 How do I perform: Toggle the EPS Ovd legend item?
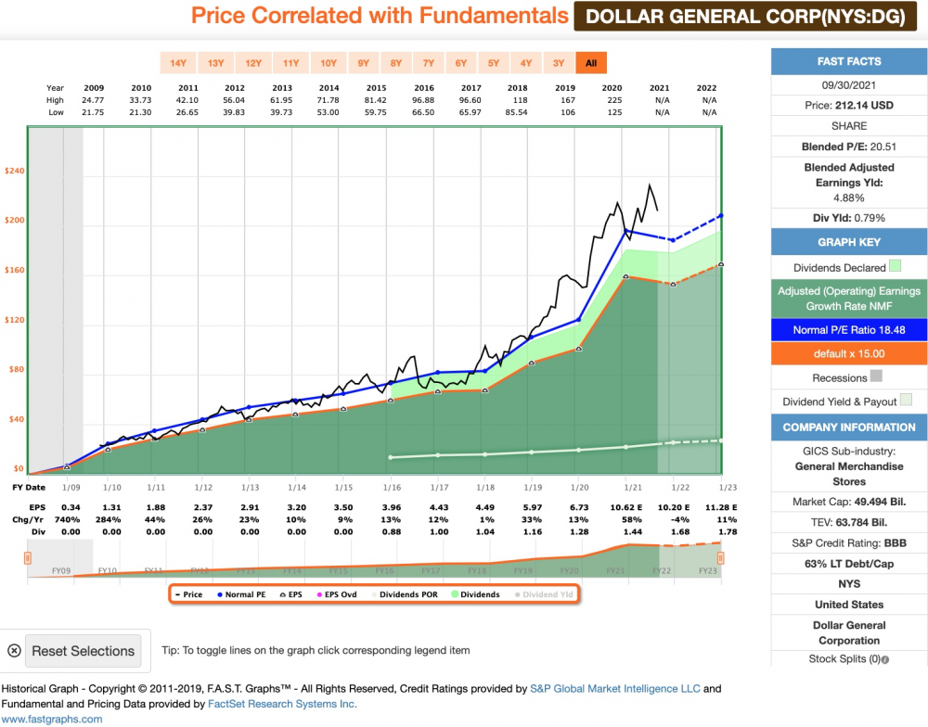(338, 594)
